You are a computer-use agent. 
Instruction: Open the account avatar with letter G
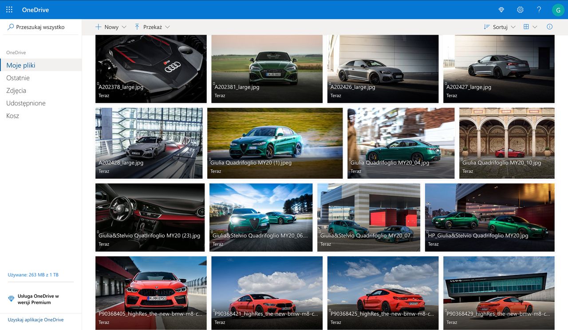click(558, 10)
